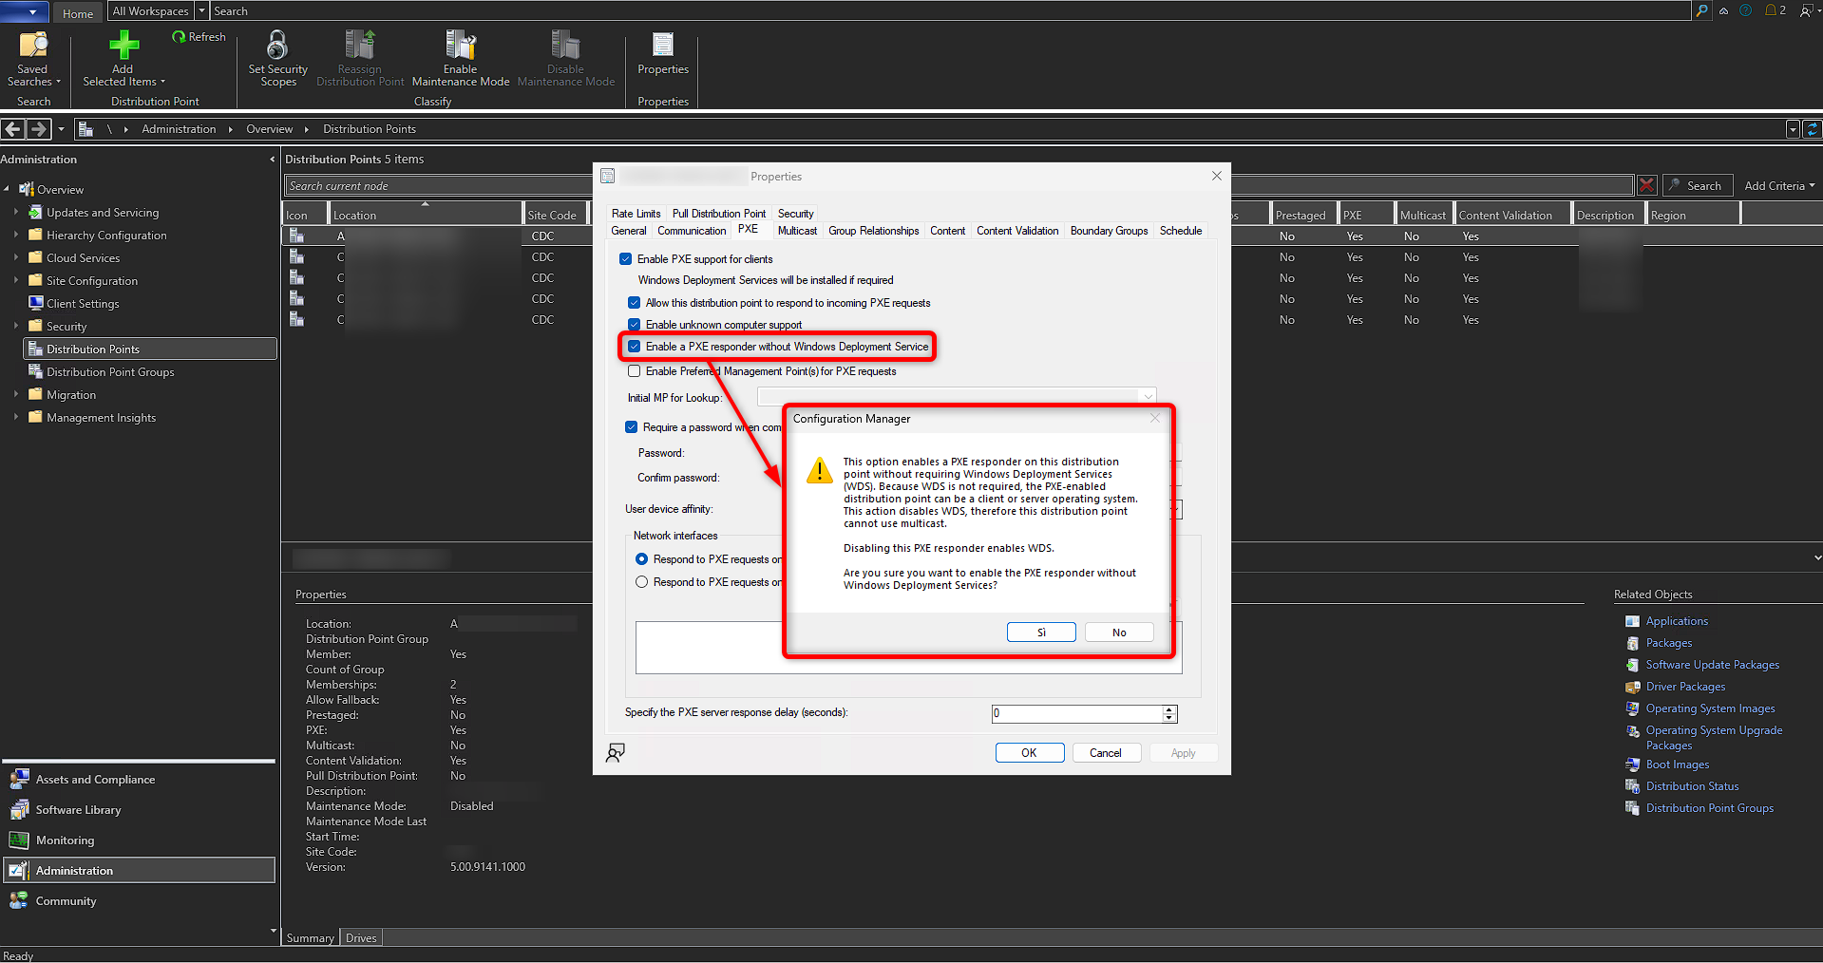
Task: Click No in Configuration Manager dialog
Action: click(1119, 633)
